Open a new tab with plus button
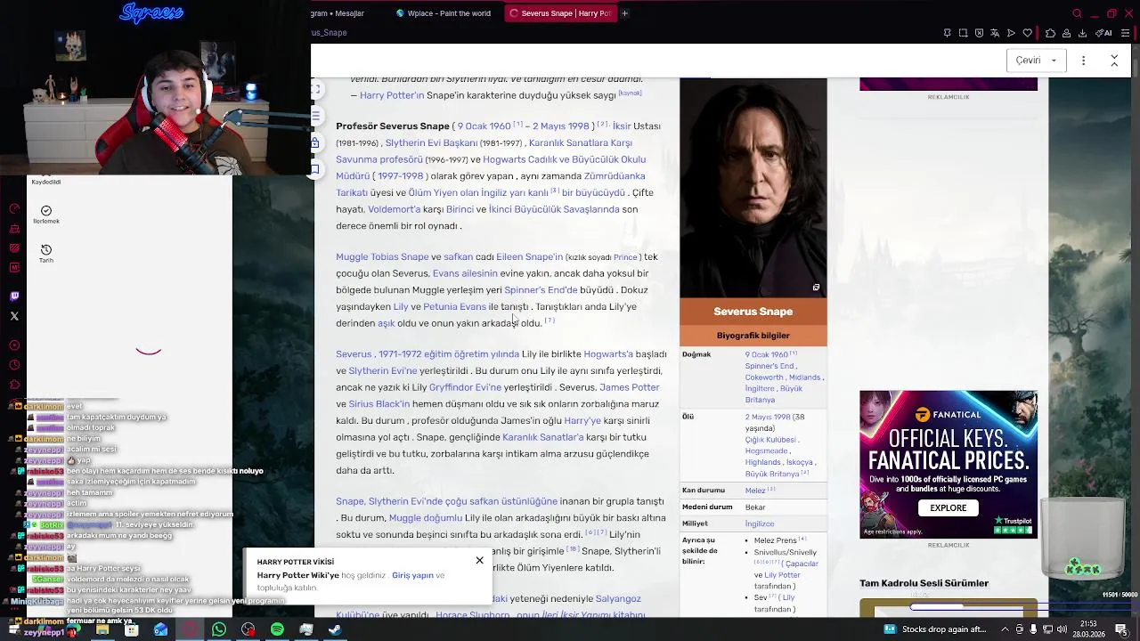This screenshot has height=641, width=1140. (624, 13)
